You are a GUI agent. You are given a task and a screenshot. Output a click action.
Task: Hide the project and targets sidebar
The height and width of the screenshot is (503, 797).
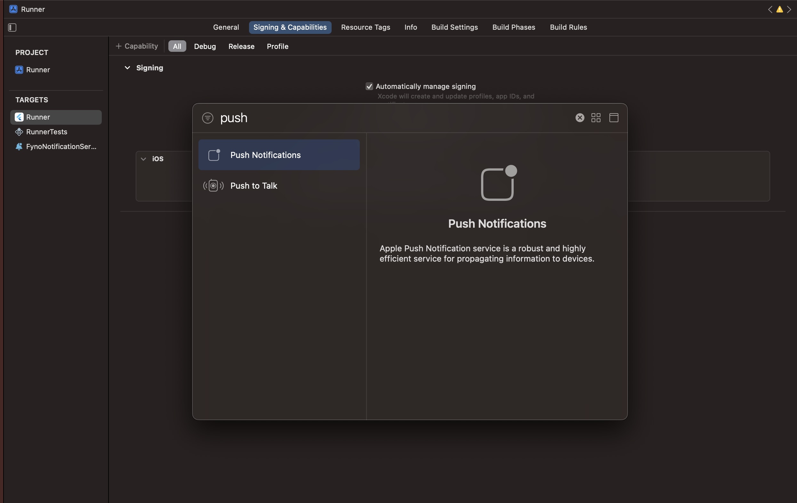tap(12, 28)
